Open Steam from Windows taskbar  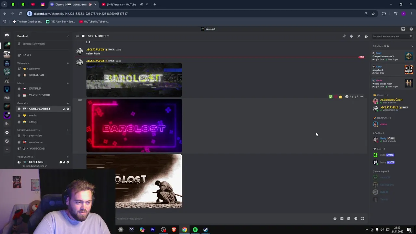[x=206, y=230]
